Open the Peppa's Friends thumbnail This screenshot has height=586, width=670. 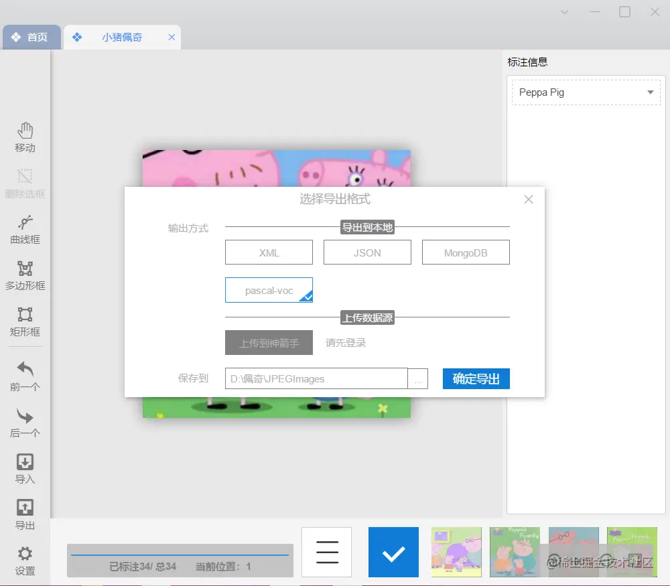click(632, 552)
